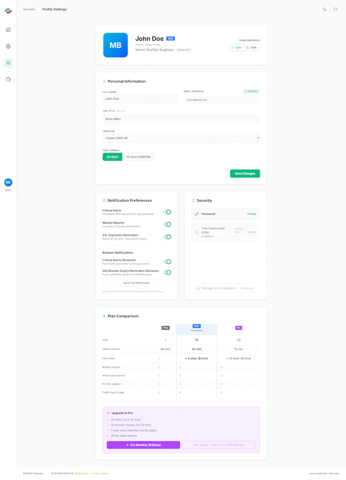Click the Solo badge beside John Doe
The width and height of the screenshot is (346, 480).
170,39
